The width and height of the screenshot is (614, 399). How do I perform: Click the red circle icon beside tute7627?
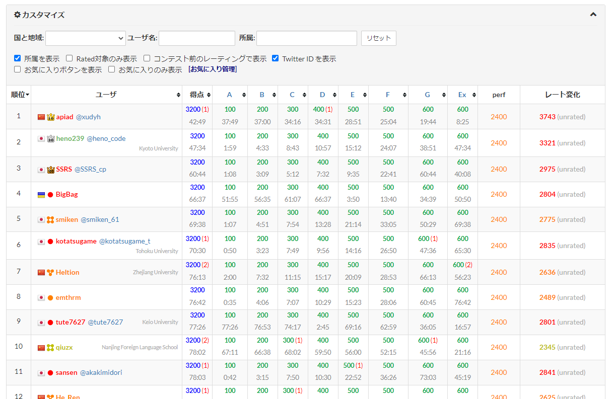(x=50, y=323)
